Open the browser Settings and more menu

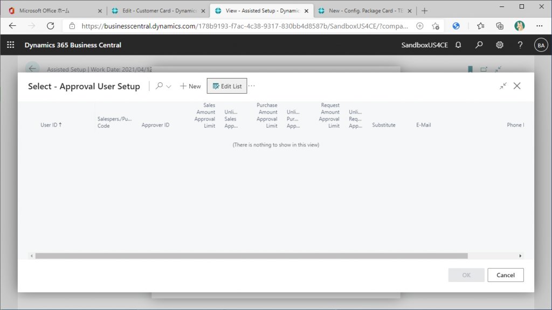click(x=539, y=26)
